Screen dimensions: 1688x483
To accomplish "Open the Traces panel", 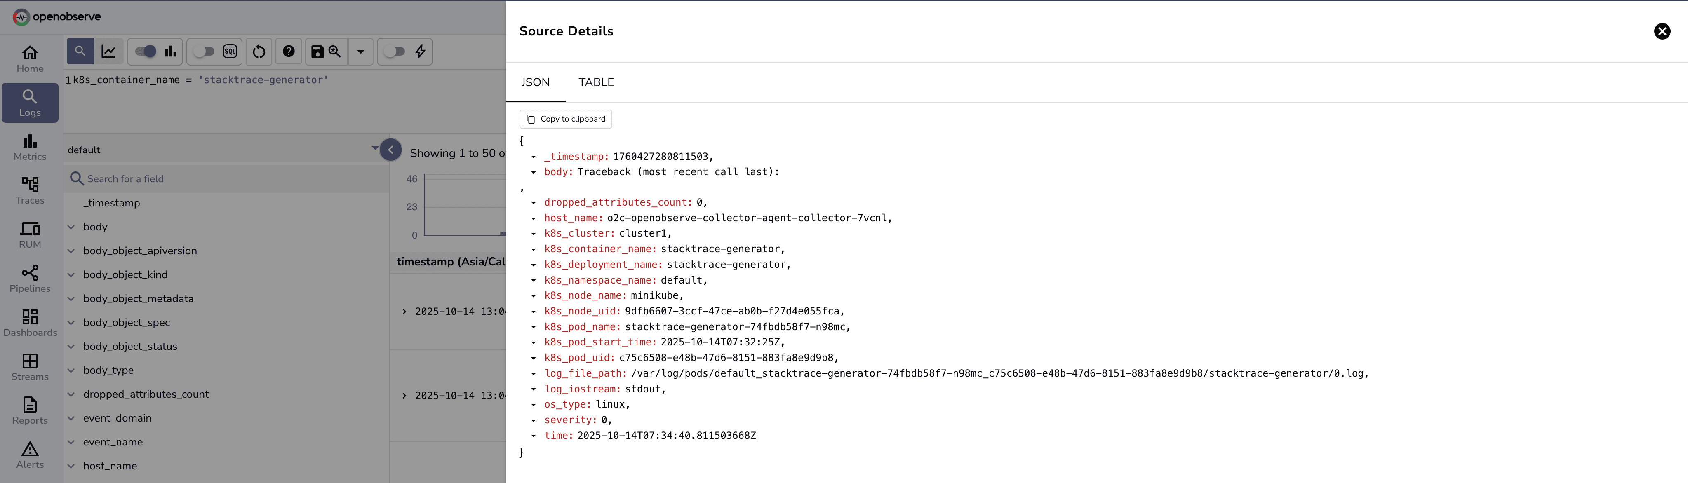I will 30,190.
